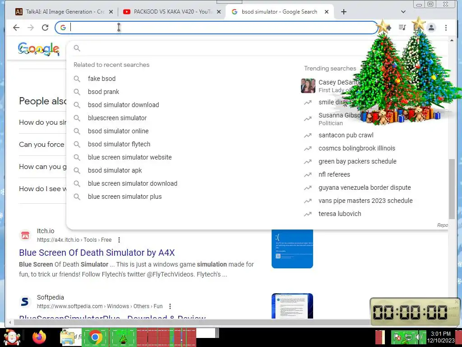The height and width of the screenshot is (347, 462).
Task: Click the scrollbar up arrow
Action: pyautogui.click(x=452, y=40)
